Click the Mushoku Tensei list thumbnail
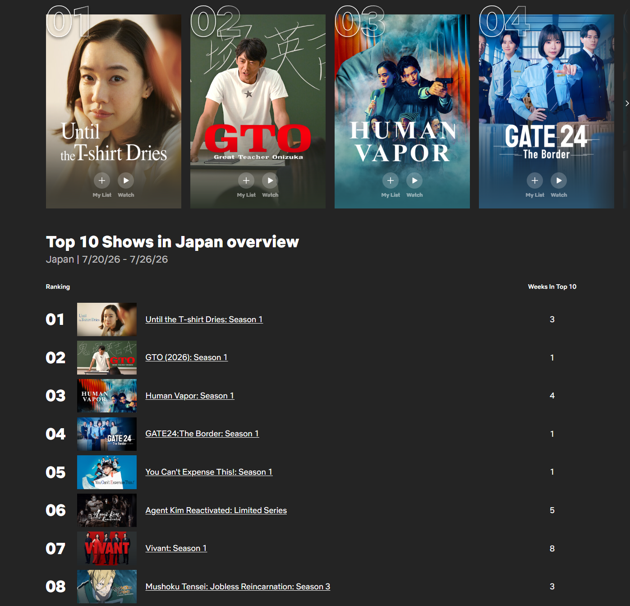 click(107, 587)
